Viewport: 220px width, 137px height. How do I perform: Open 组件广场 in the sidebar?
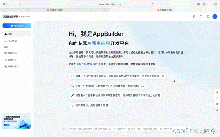[x=17, y=60]
